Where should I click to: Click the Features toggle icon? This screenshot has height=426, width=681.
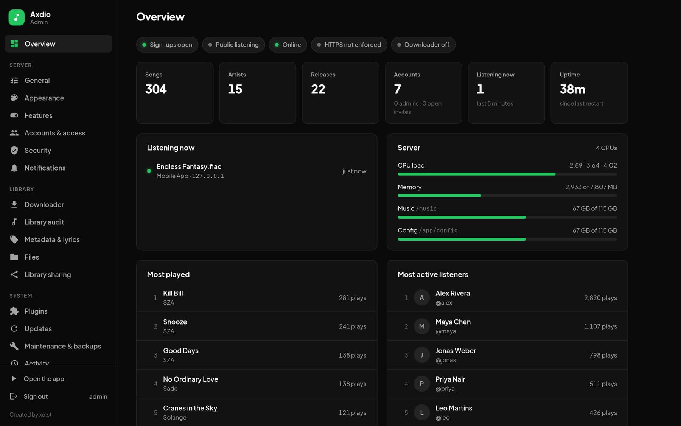point(14,115)
